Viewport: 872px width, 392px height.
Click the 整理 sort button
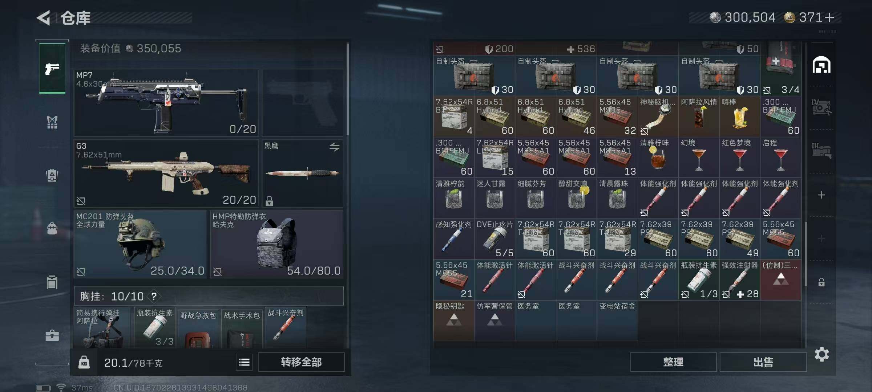pos(673,362)
